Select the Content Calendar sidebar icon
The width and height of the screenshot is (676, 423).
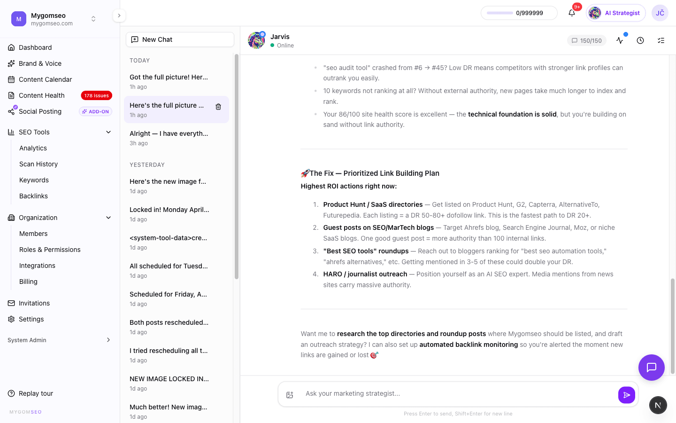pos(11,79)
